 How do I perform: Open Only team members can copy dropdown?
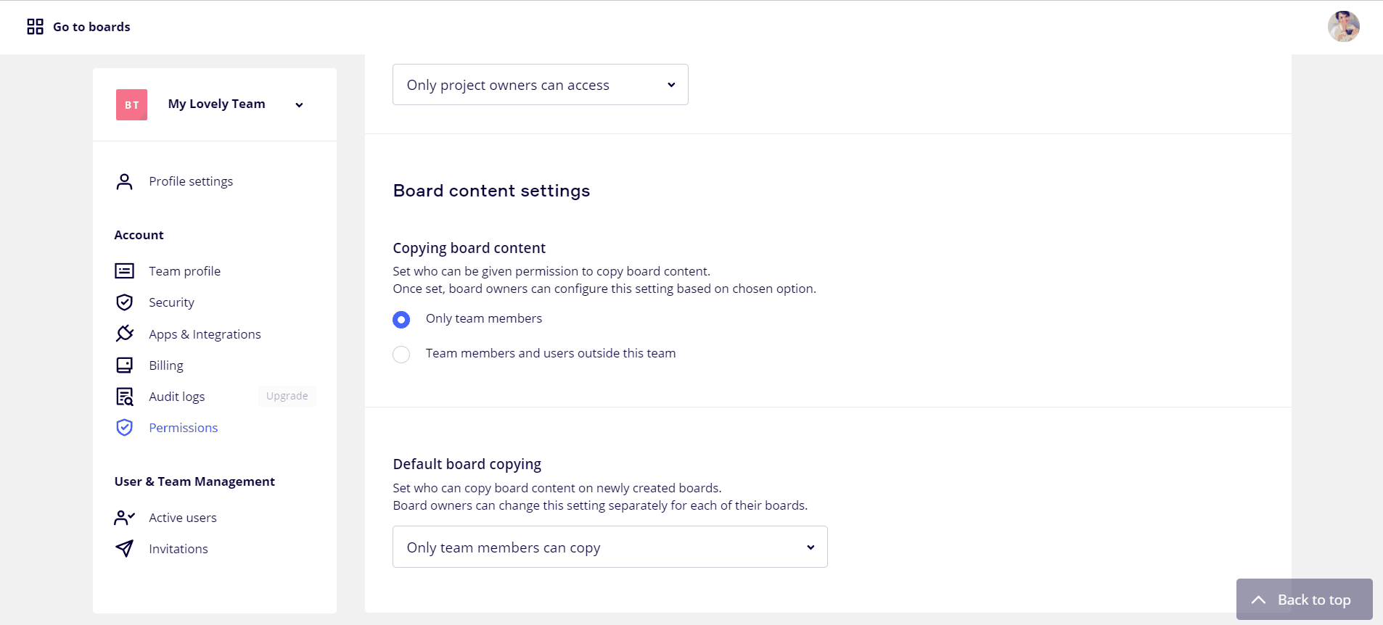(x=610, y=547)
